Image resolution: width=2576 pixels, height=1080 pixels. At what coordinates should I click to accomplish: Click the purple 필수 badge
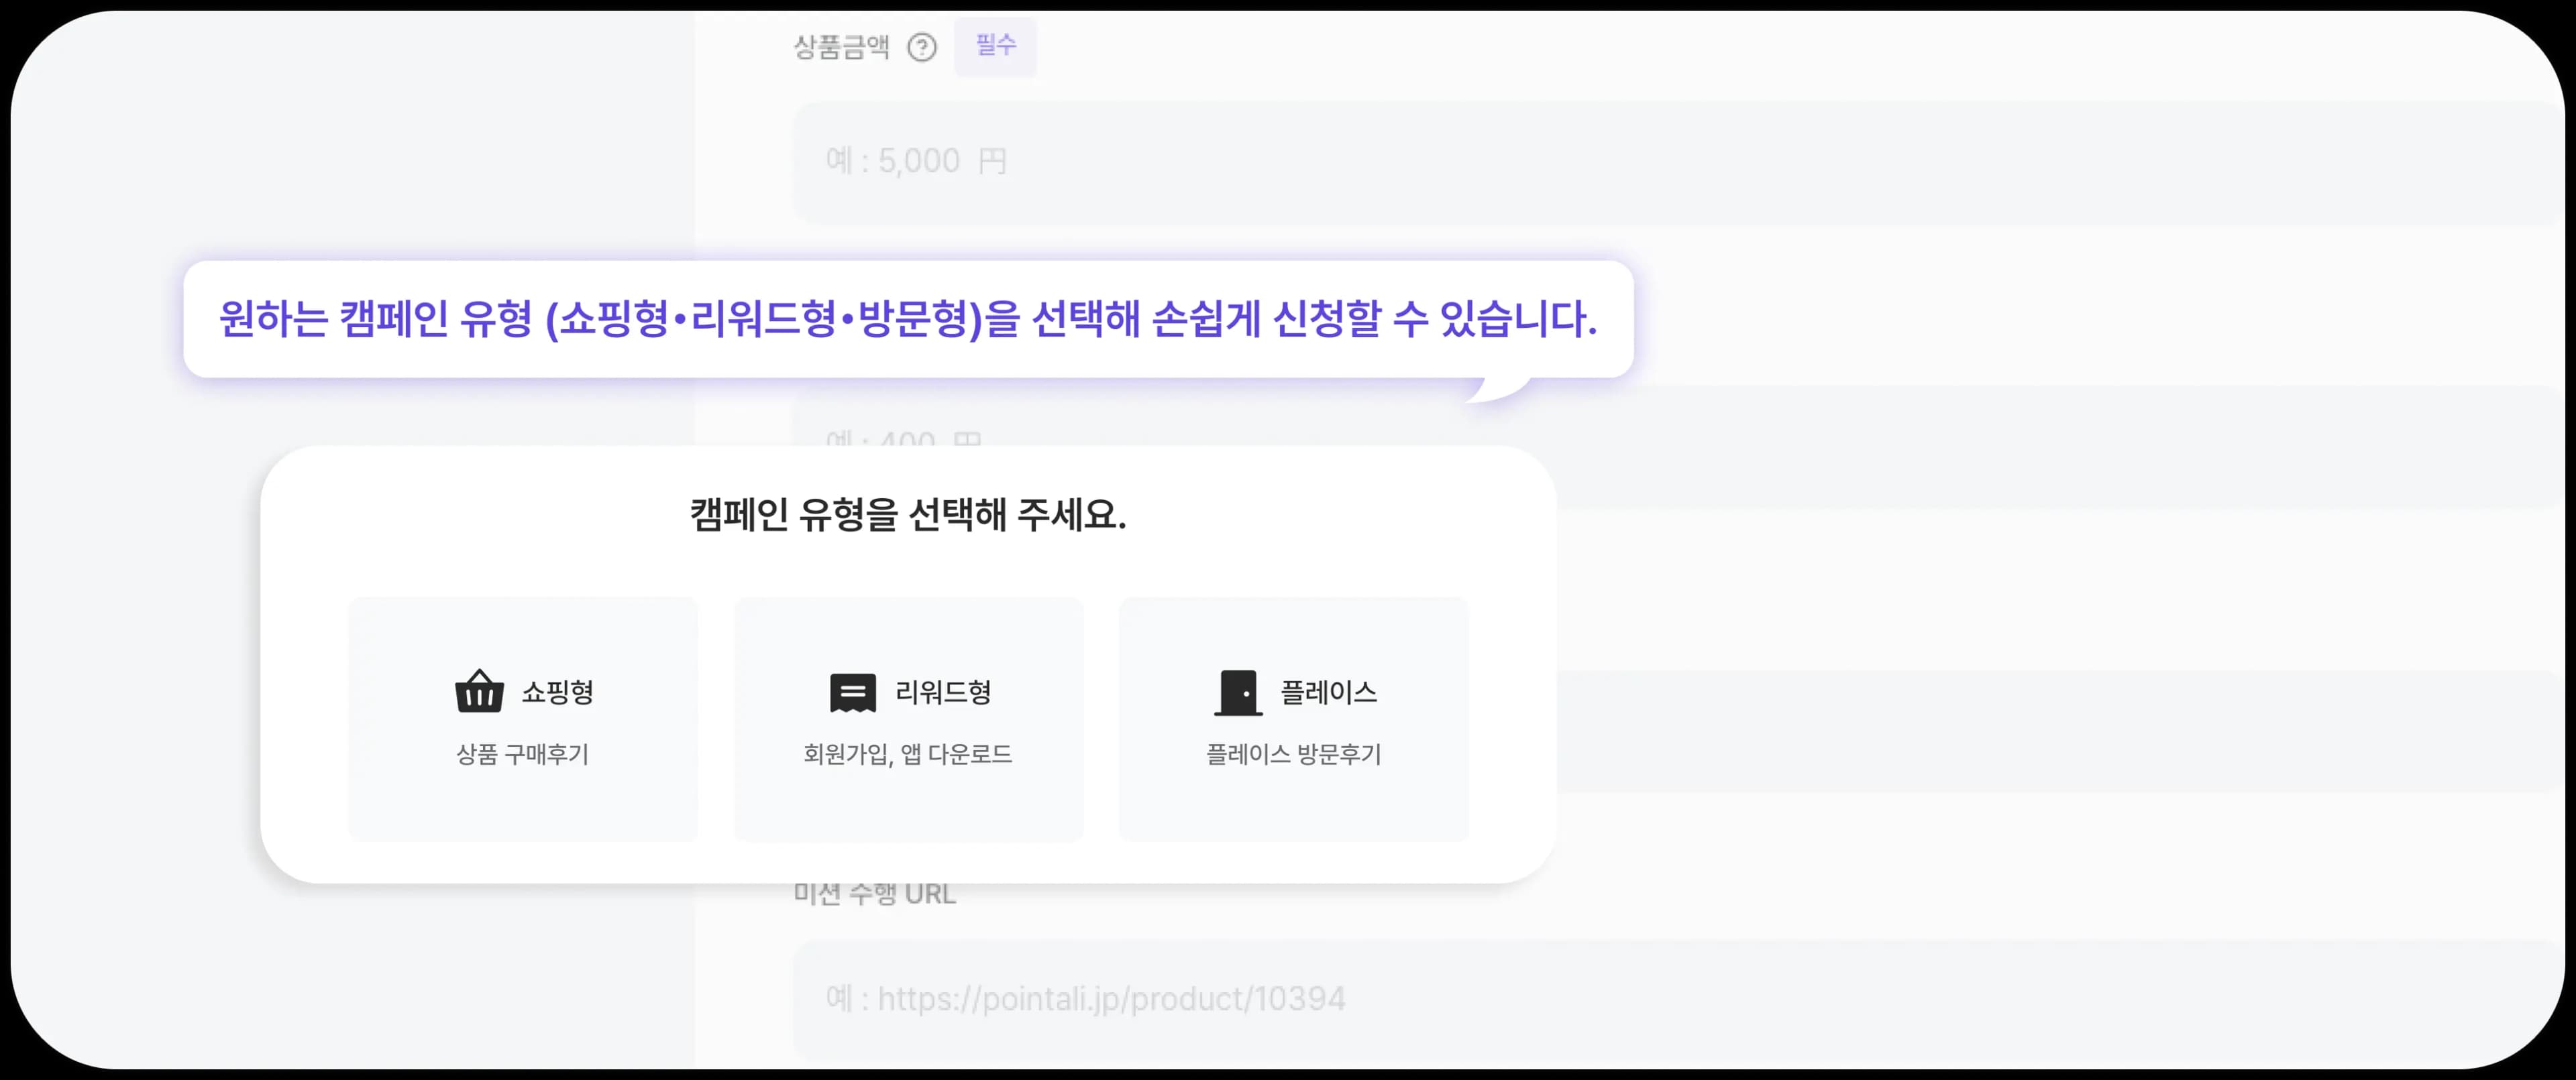(995, 45)
